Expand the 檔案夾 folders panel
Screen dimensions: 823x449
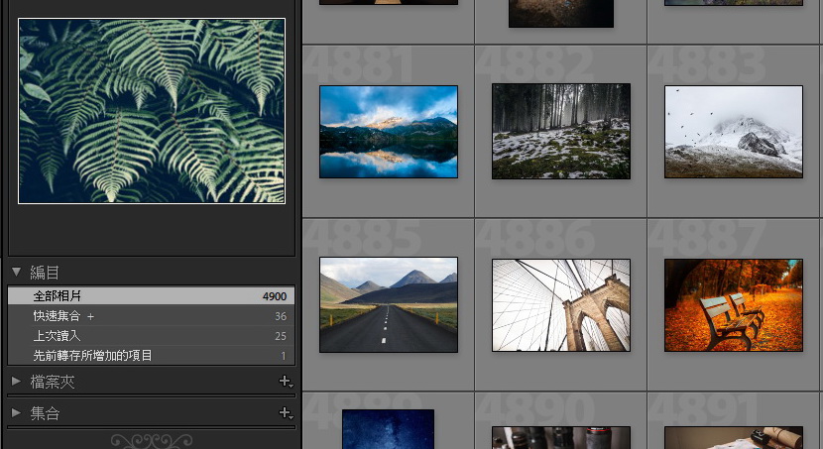(16, 381)
